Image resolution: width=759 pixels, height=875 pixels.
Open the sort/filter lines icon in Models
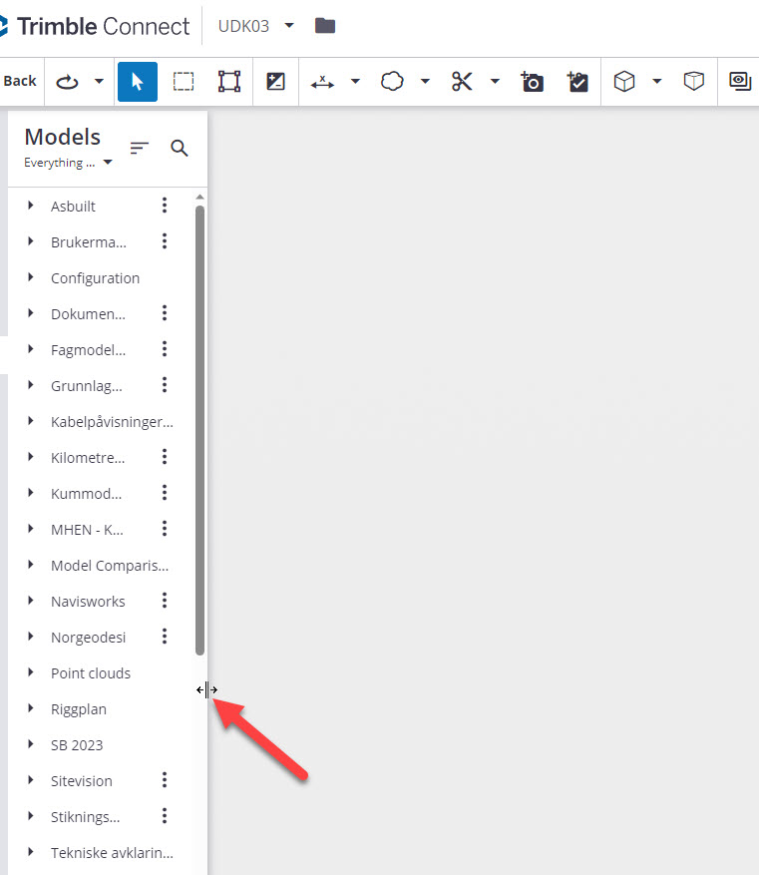[139, 148]
